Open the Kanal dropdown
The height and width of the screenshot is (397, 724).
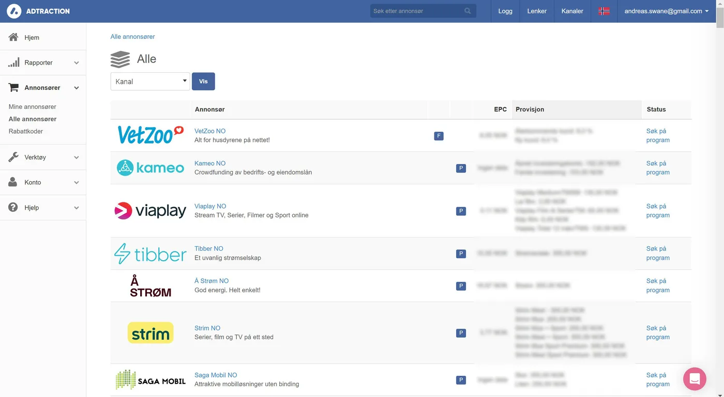[x=150, y=82]
